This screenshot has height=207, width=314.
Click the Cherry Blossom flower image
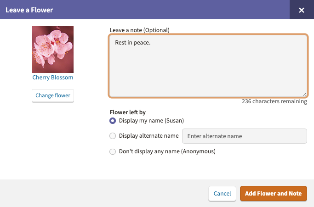coord(53,50)
